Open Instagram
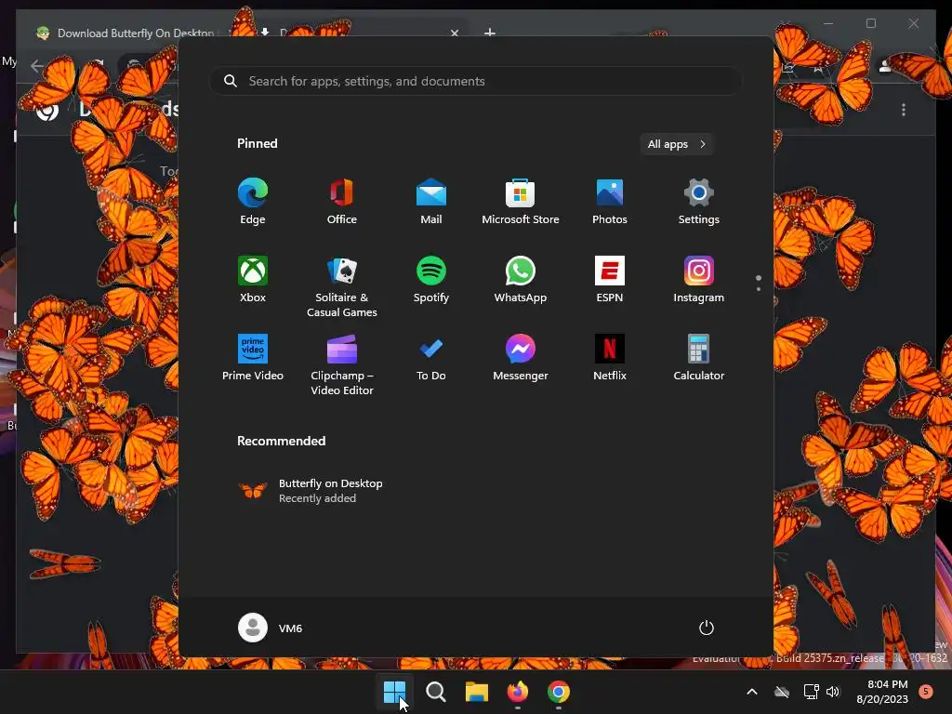Viewport: 952px width, 714px height. [x=699, y=279]
